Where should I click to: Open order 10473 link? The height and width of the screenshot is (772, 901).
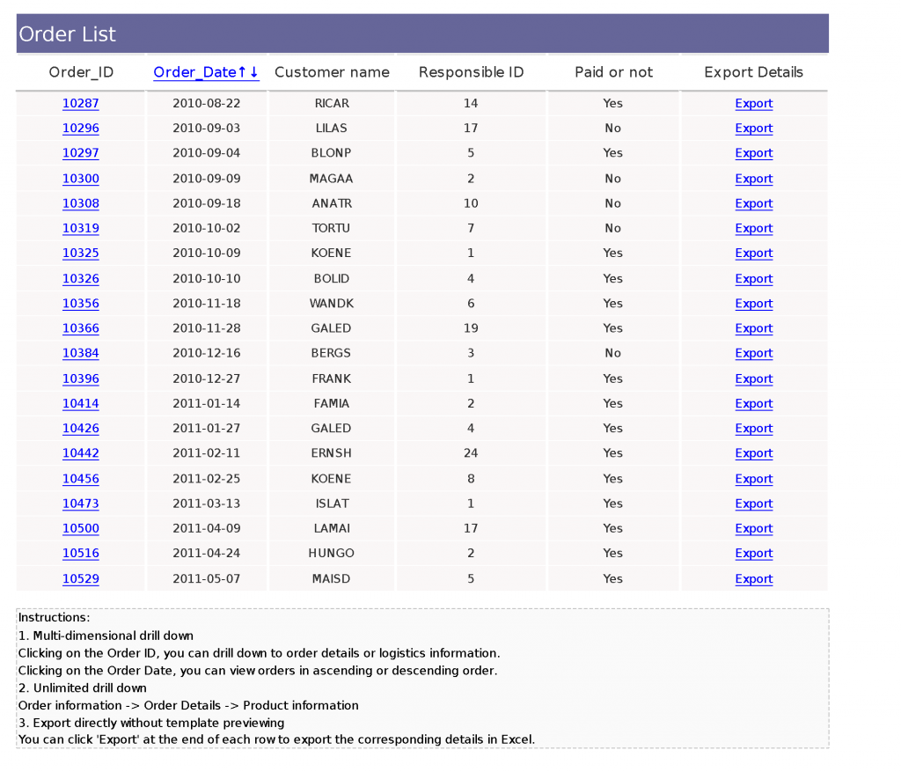pyautogui.click(x=80, y=504)
